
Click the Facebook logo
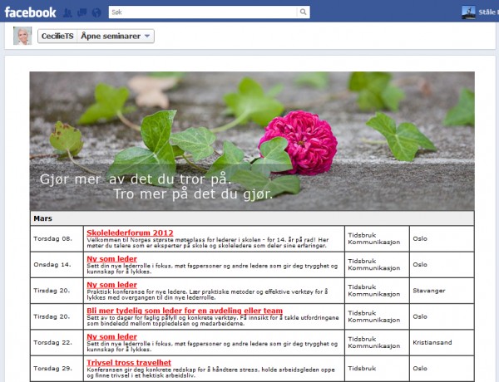(x=30, y=12)
